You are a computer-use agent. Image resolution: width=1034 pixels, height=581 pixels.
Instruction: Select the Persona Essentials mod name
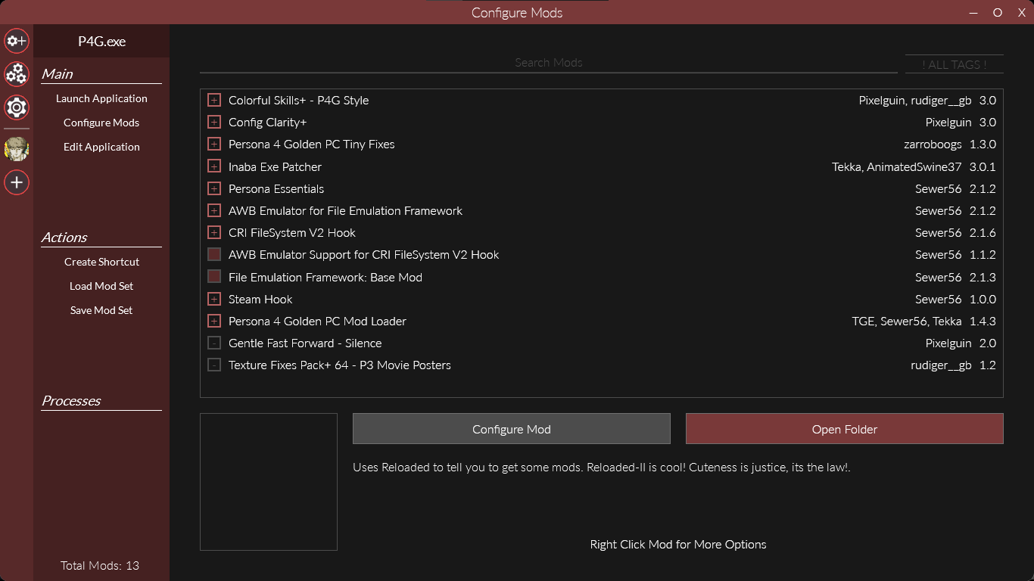[x=276, y=188]
